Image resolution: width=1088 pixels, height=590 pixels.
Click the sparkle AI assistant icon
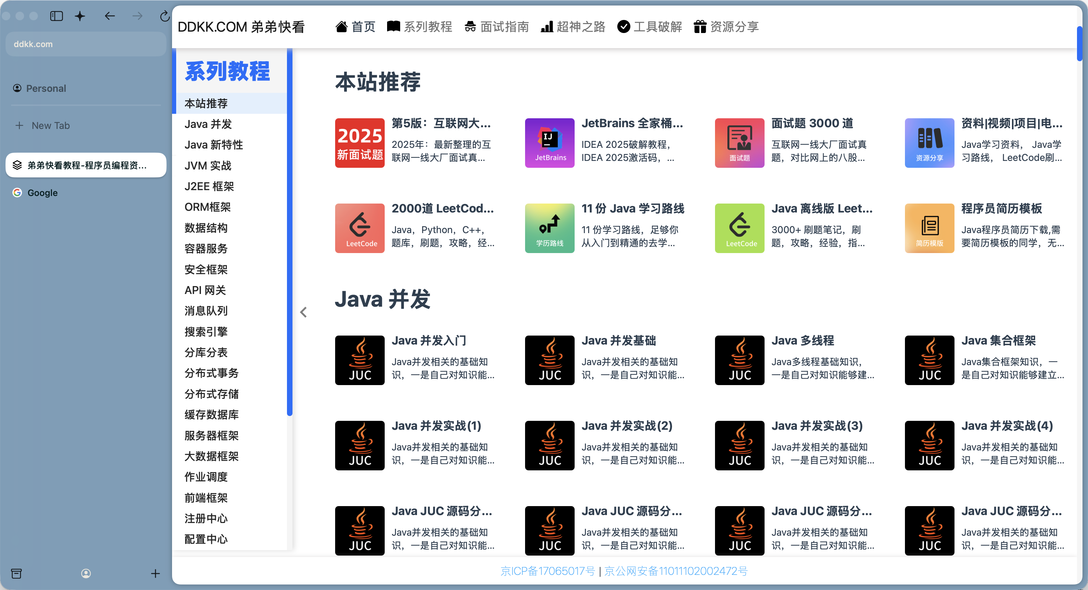(x=80, y=16)
